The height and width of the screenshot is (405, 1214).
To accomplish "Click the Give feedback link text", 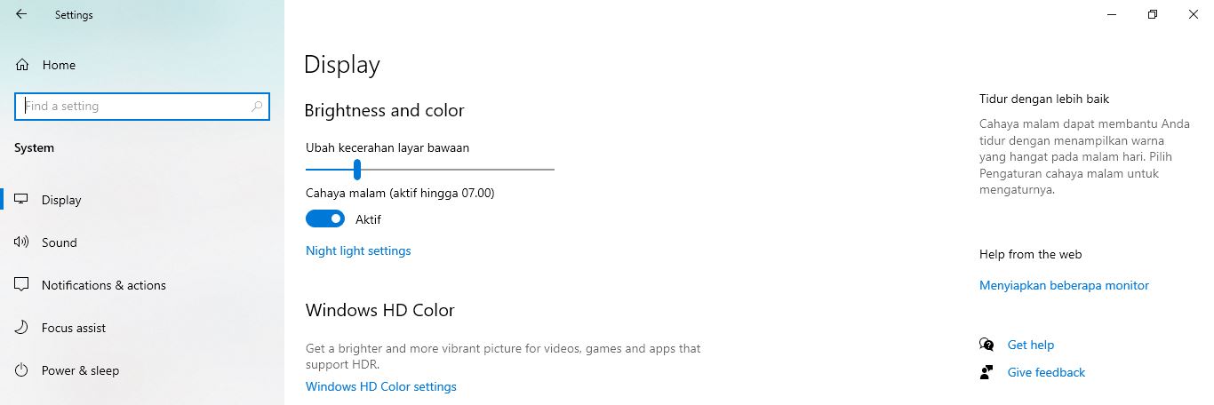I will (1046, 372).
